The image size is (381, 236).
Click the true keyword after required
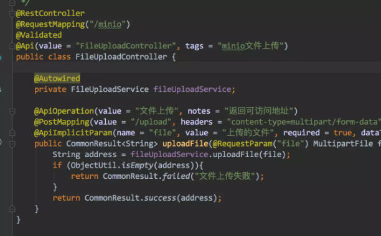(x=342, y=133)
